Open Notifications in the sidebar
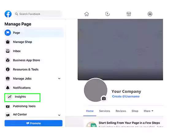Screen dimensions: 184x138 pyautogui.click(x=22, y=88)
